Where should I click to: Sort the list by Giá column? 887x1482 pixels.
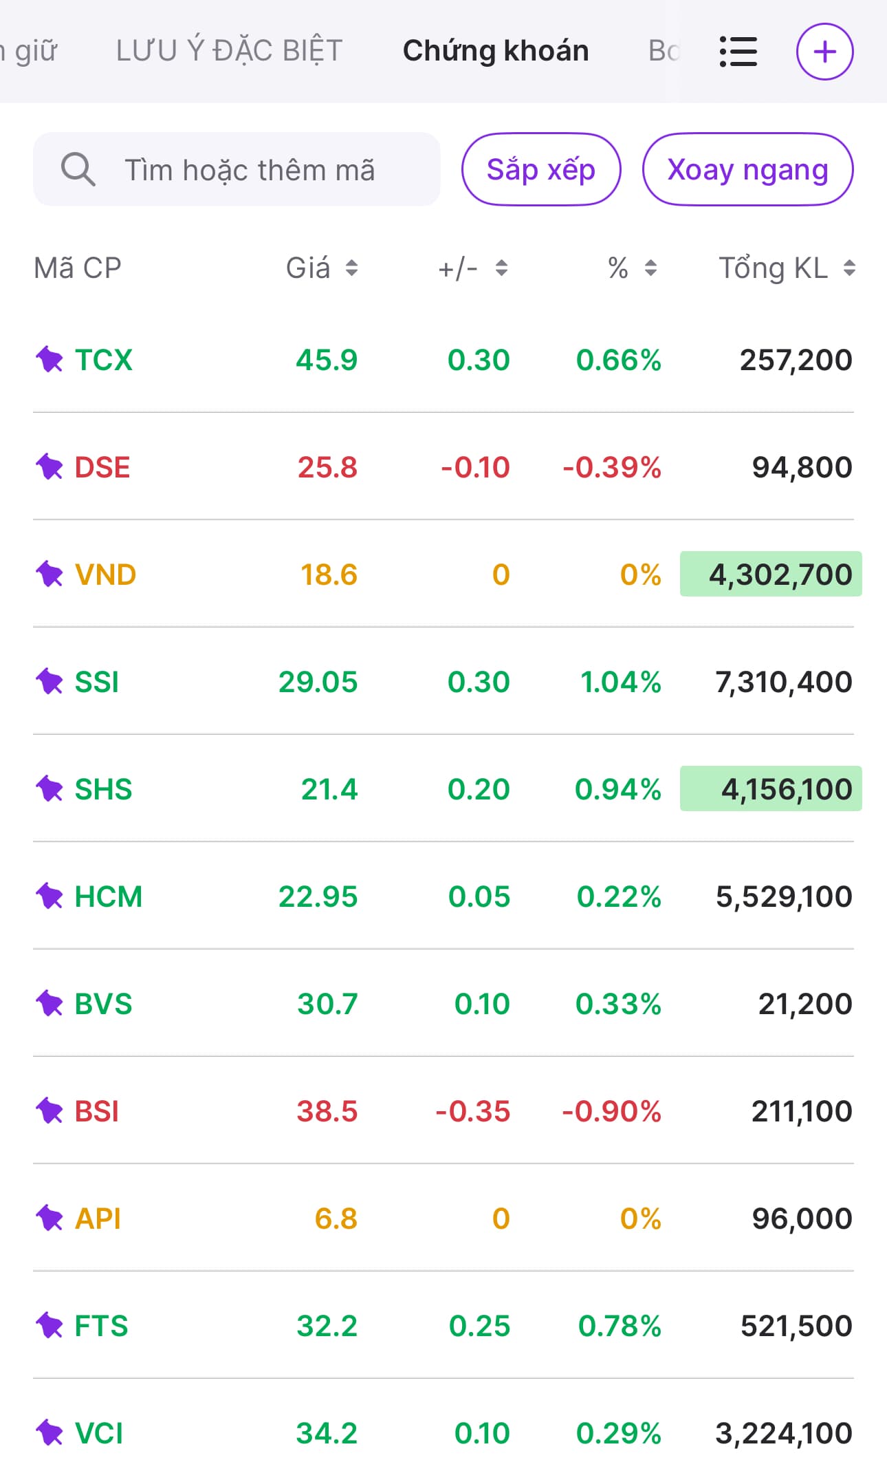[322, 268]
